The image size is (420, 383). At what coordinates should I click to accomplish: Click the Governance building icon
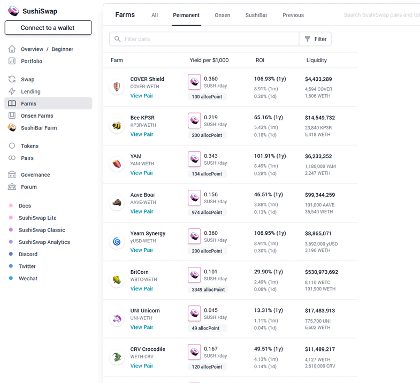click(12, 174)
